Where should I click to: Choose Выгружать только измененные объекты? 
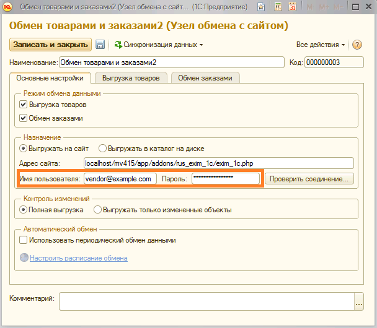coord(97,210)
